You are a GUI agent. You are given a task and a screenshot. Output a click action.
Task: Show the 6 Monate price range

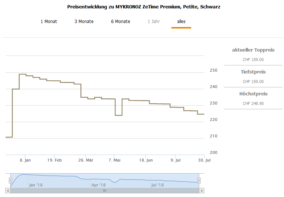[x=121, y=22]
